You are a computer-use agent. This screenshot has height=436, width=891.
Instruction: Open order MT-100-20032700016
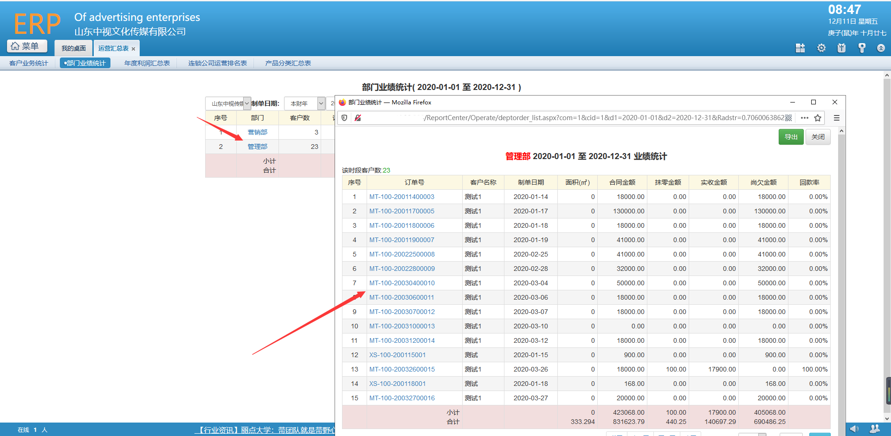(402, 398)
